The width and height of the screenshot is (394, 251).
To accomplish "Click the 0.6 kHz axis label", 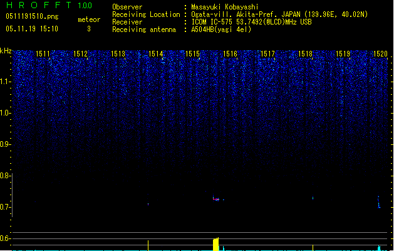I will tap(5, 238).
